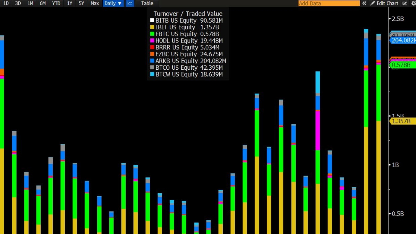Screen dimensions: 416x234
Task: Click the 2.5B y-axis label
Action: [x=398, y=19]
